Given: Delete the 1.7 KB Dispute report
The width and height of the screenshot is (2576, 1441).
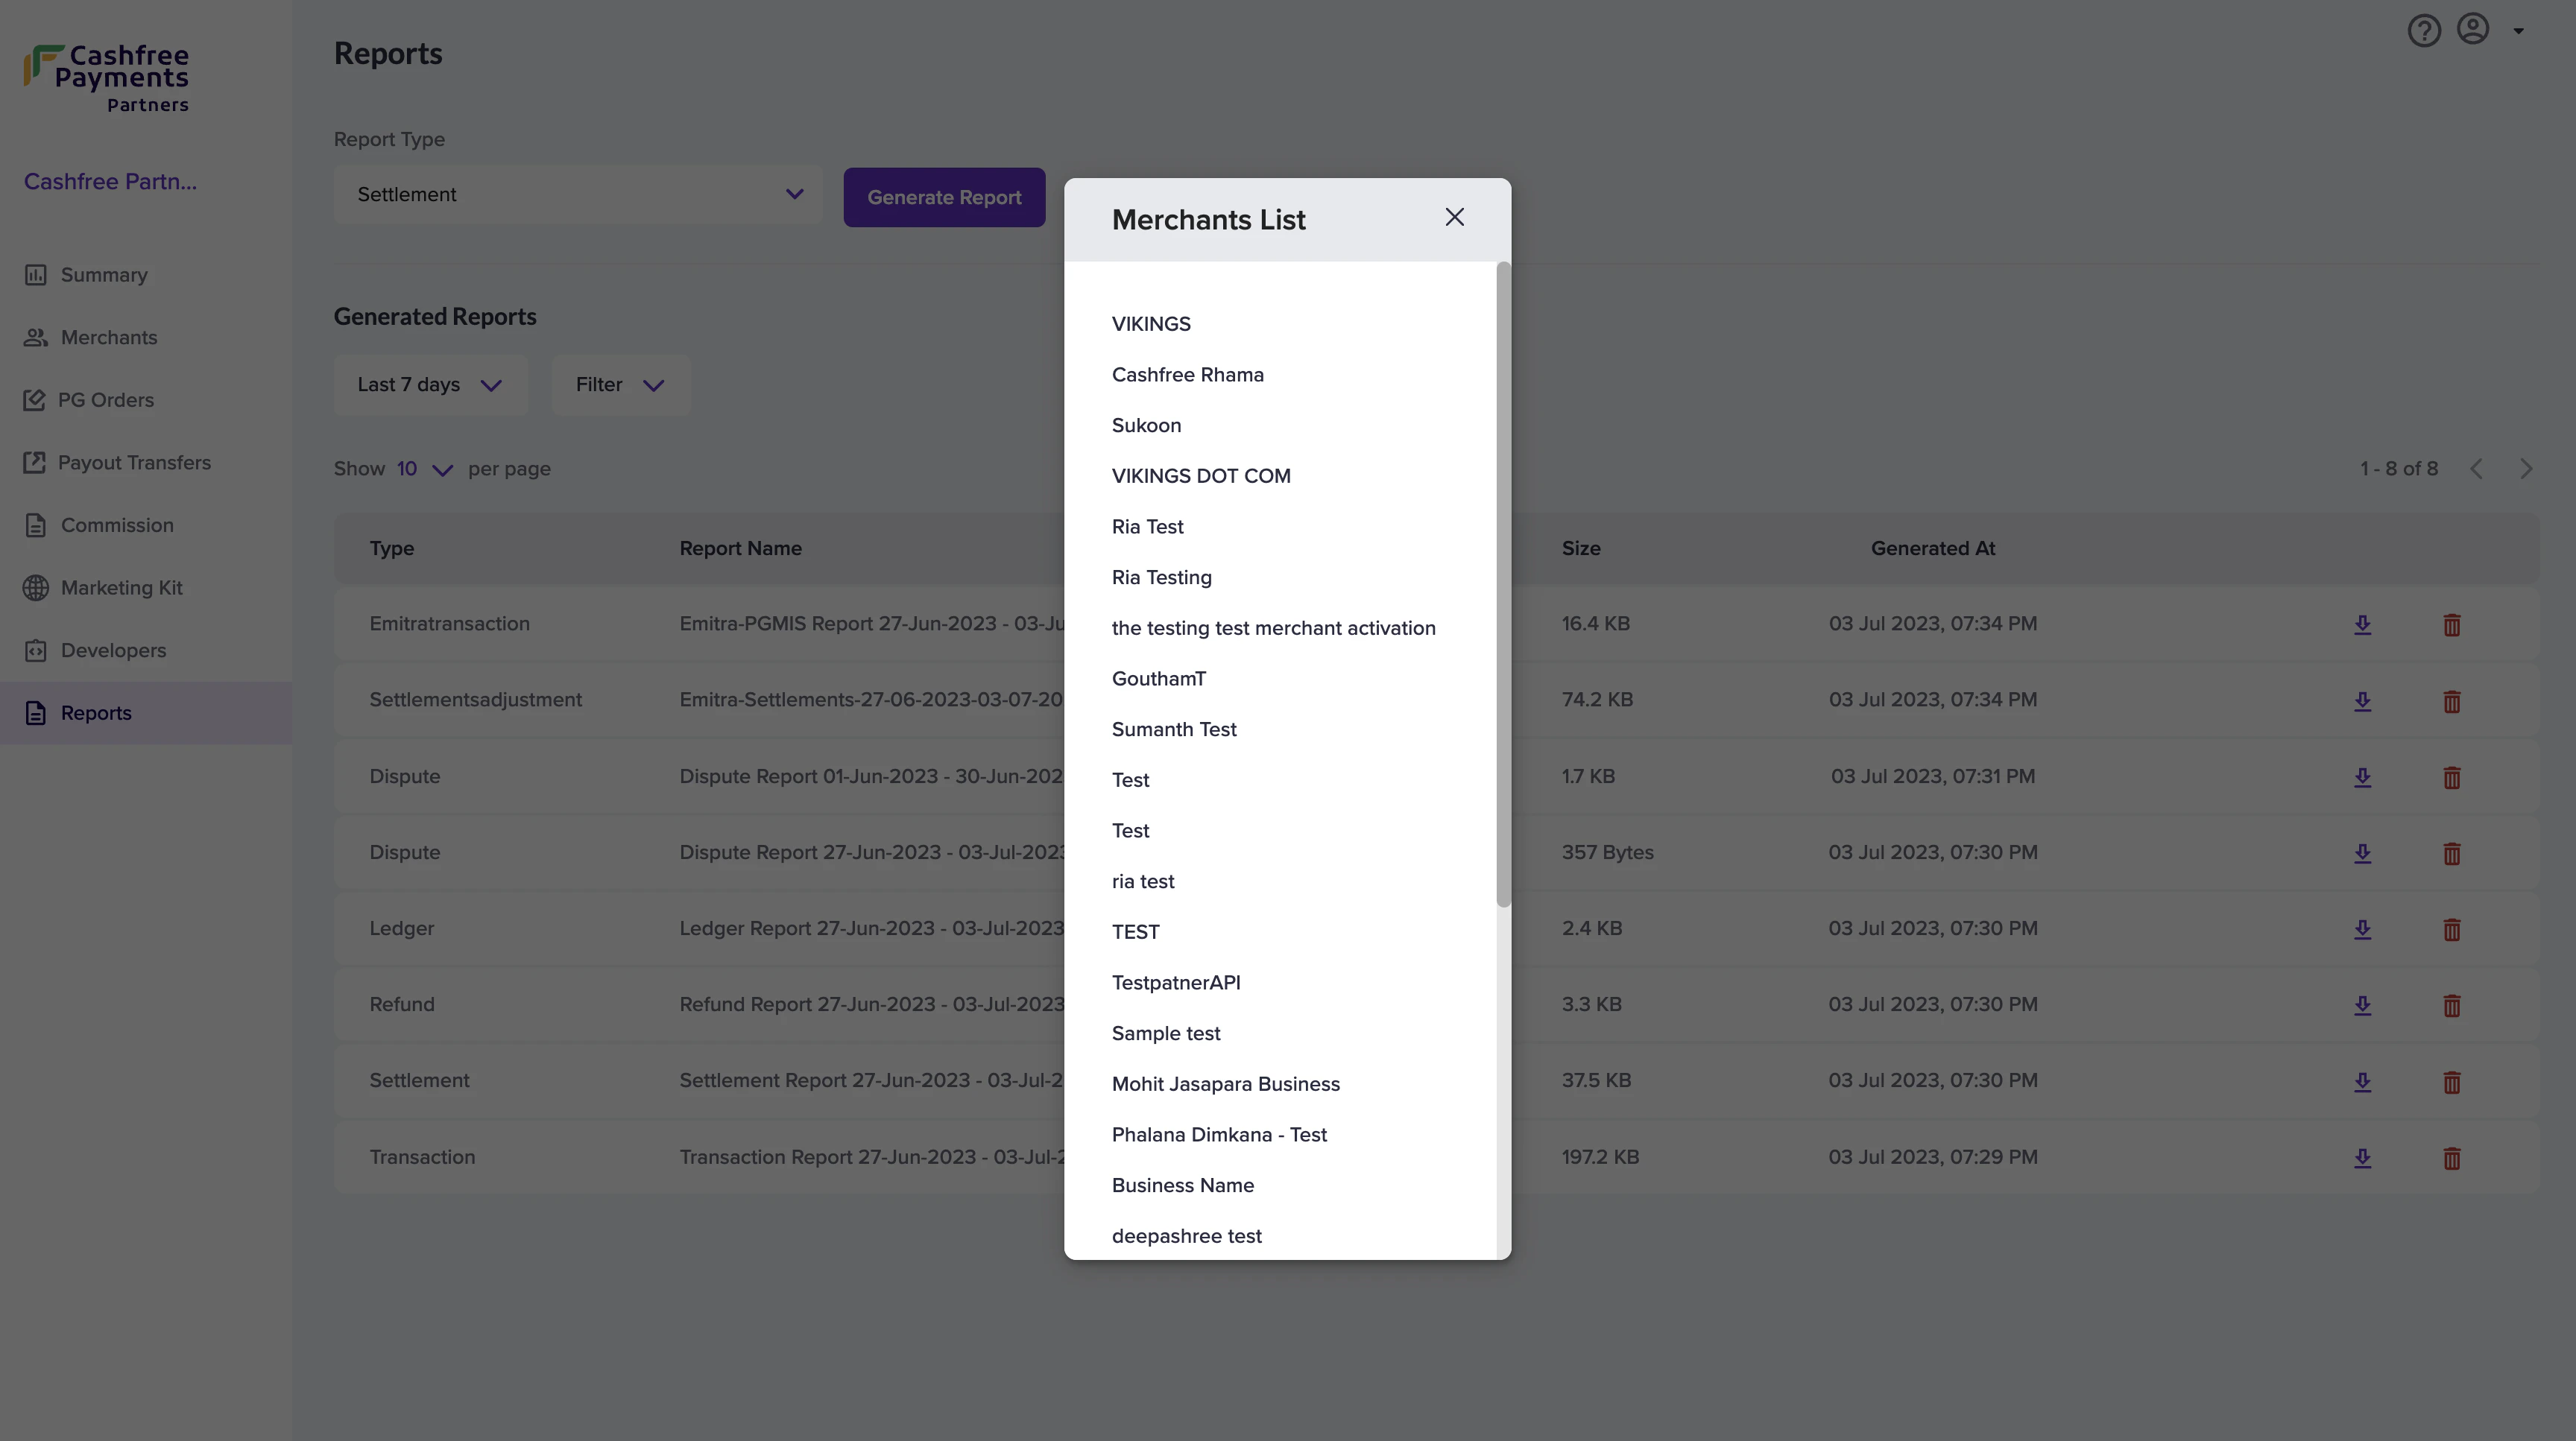Looking at the screenshot, I should (x=2451, y=777).
